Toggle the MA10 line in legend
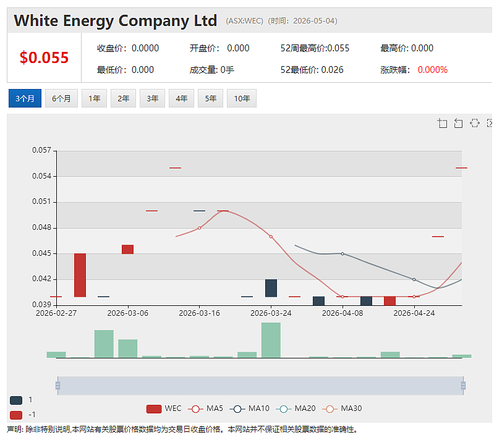502x440 pixels. point(249,408)
